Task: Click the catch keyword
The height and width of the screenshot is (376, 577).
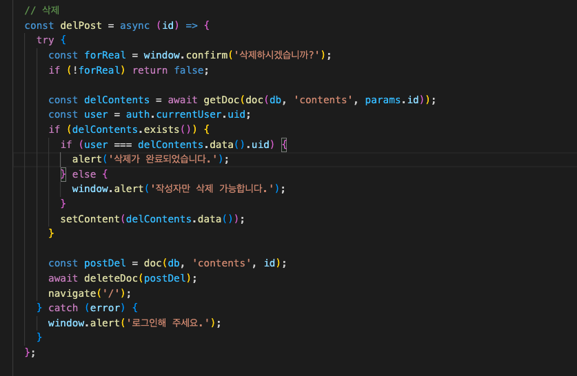Action: 63,308
